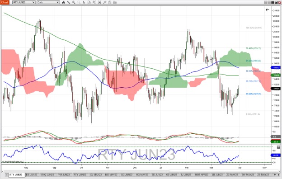
Task: Switch to the ZC MAY23 tab
Action: pyautogui.click(x=232, y=174)
